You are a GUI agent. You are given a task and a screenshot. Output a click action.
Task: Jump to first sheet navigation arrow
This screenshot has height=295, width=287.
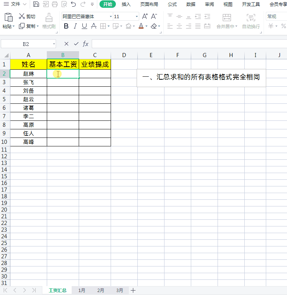click(6, 290)
